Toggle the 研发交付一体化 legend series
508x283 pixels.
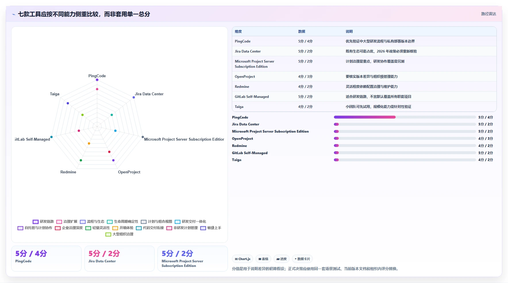point(190,222)
